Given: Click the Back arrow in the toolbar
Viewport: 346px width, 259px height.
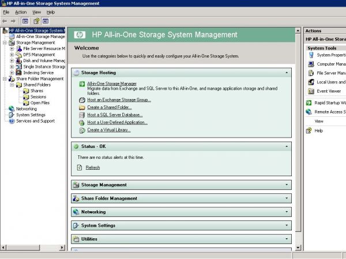Looking at the screenshot, I should pos(5,21).
